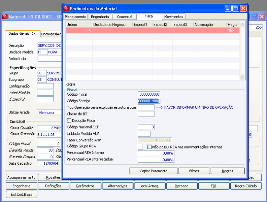
Task: Click the Copiar Parametro button
Action: (154, 171)
